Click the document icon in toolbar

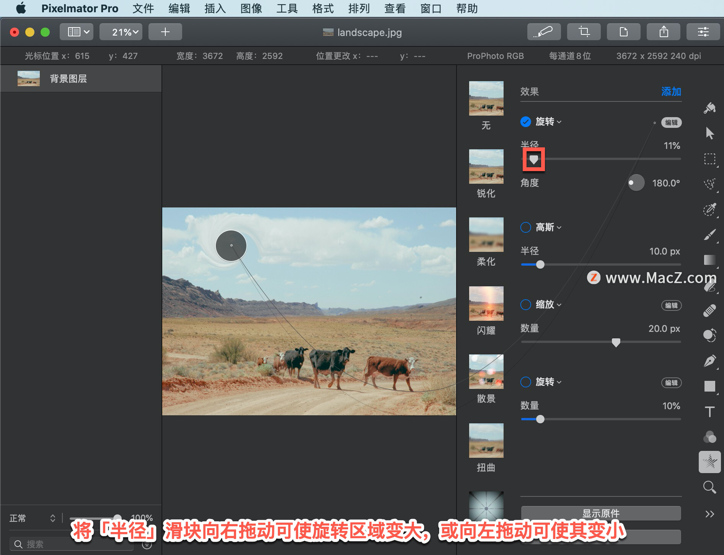pos(623,32)
